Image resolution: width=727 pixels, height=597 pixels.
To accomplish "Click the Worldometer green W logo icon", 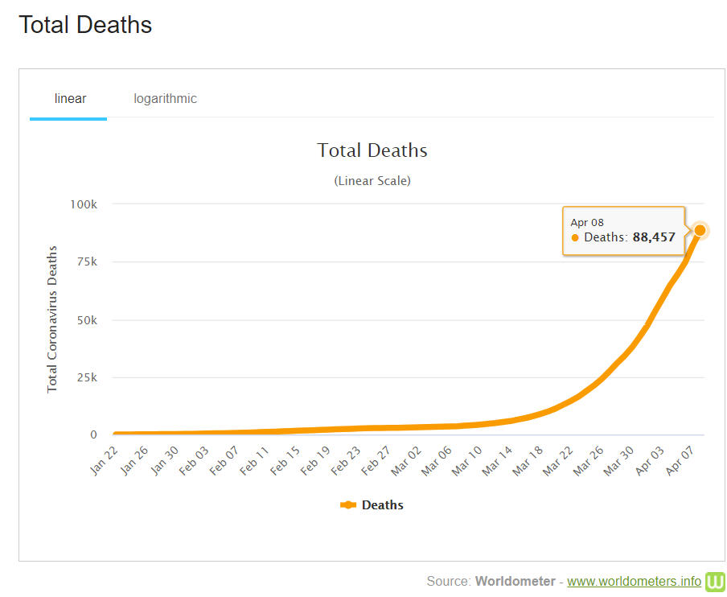I will pos(715,581).
